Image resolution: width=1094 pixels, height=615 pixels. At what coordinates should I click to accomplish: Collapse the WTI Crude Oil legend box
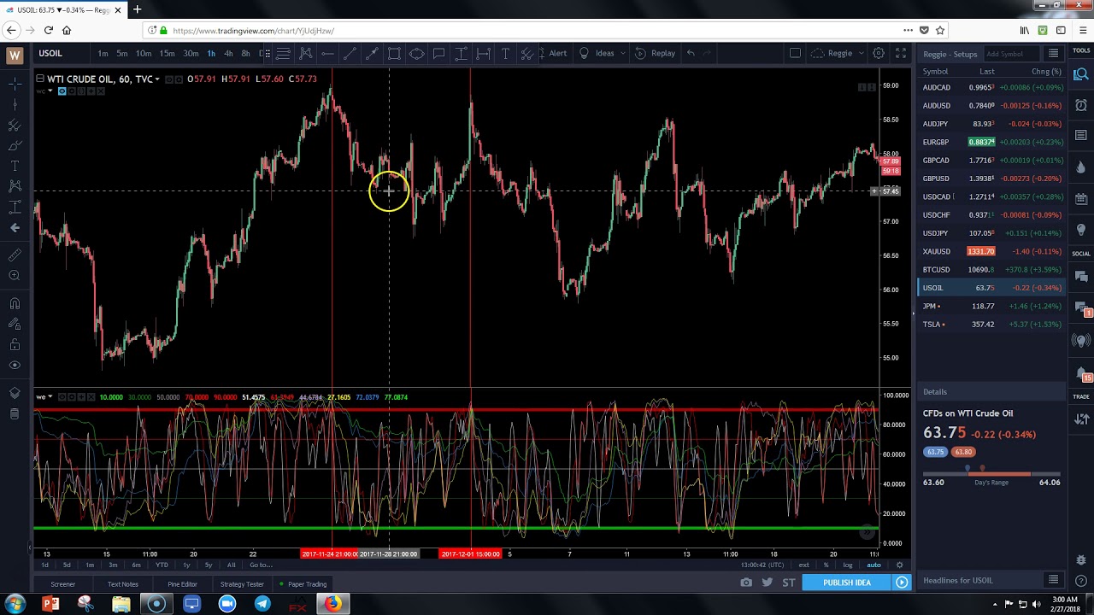tap(40, 79)
